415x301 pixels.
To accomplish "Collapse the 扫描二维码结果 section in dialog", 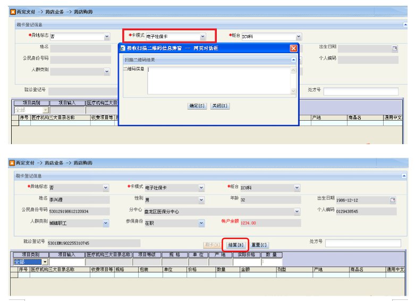I will click(x=293, y=60).
